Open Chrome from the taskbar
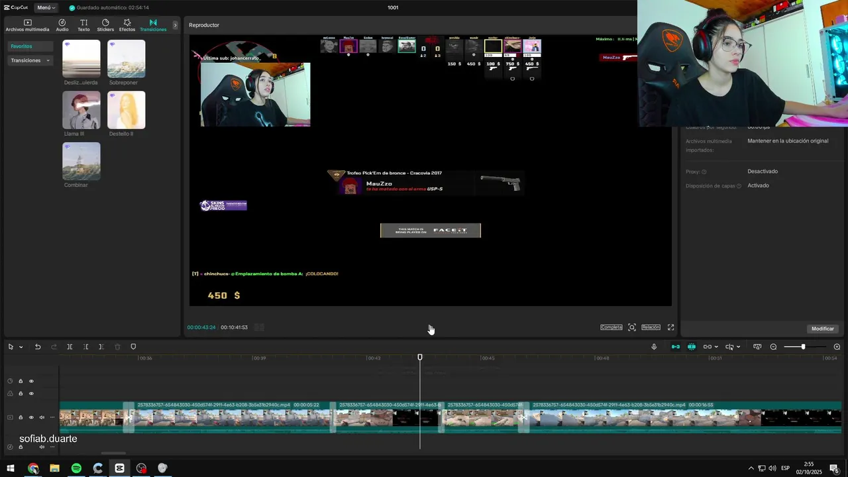 coord(33,468)
